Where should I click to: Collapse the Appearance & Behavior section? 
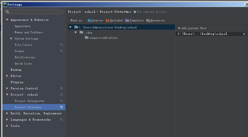click(7, 20)
